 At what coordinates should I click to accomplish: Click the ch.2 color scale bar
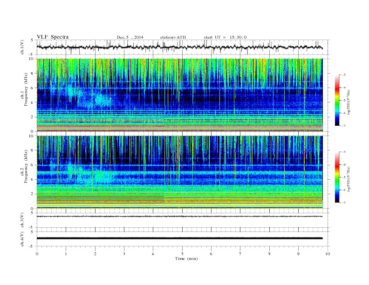tap(337, 177)
